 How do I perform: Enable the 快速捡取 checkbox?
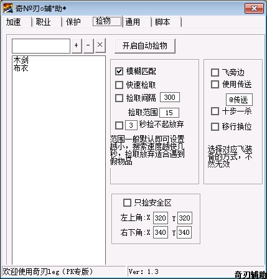(x=119, y=85)
